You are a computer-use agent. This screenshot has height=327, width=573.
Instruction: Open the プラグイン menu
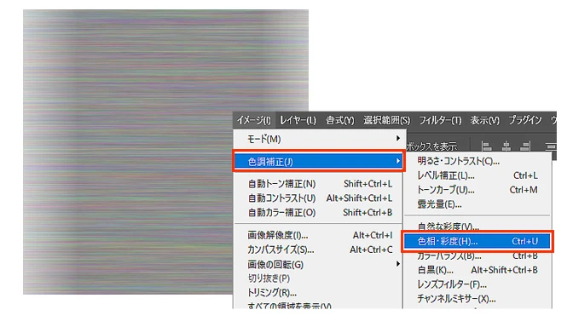click(525, 120)
